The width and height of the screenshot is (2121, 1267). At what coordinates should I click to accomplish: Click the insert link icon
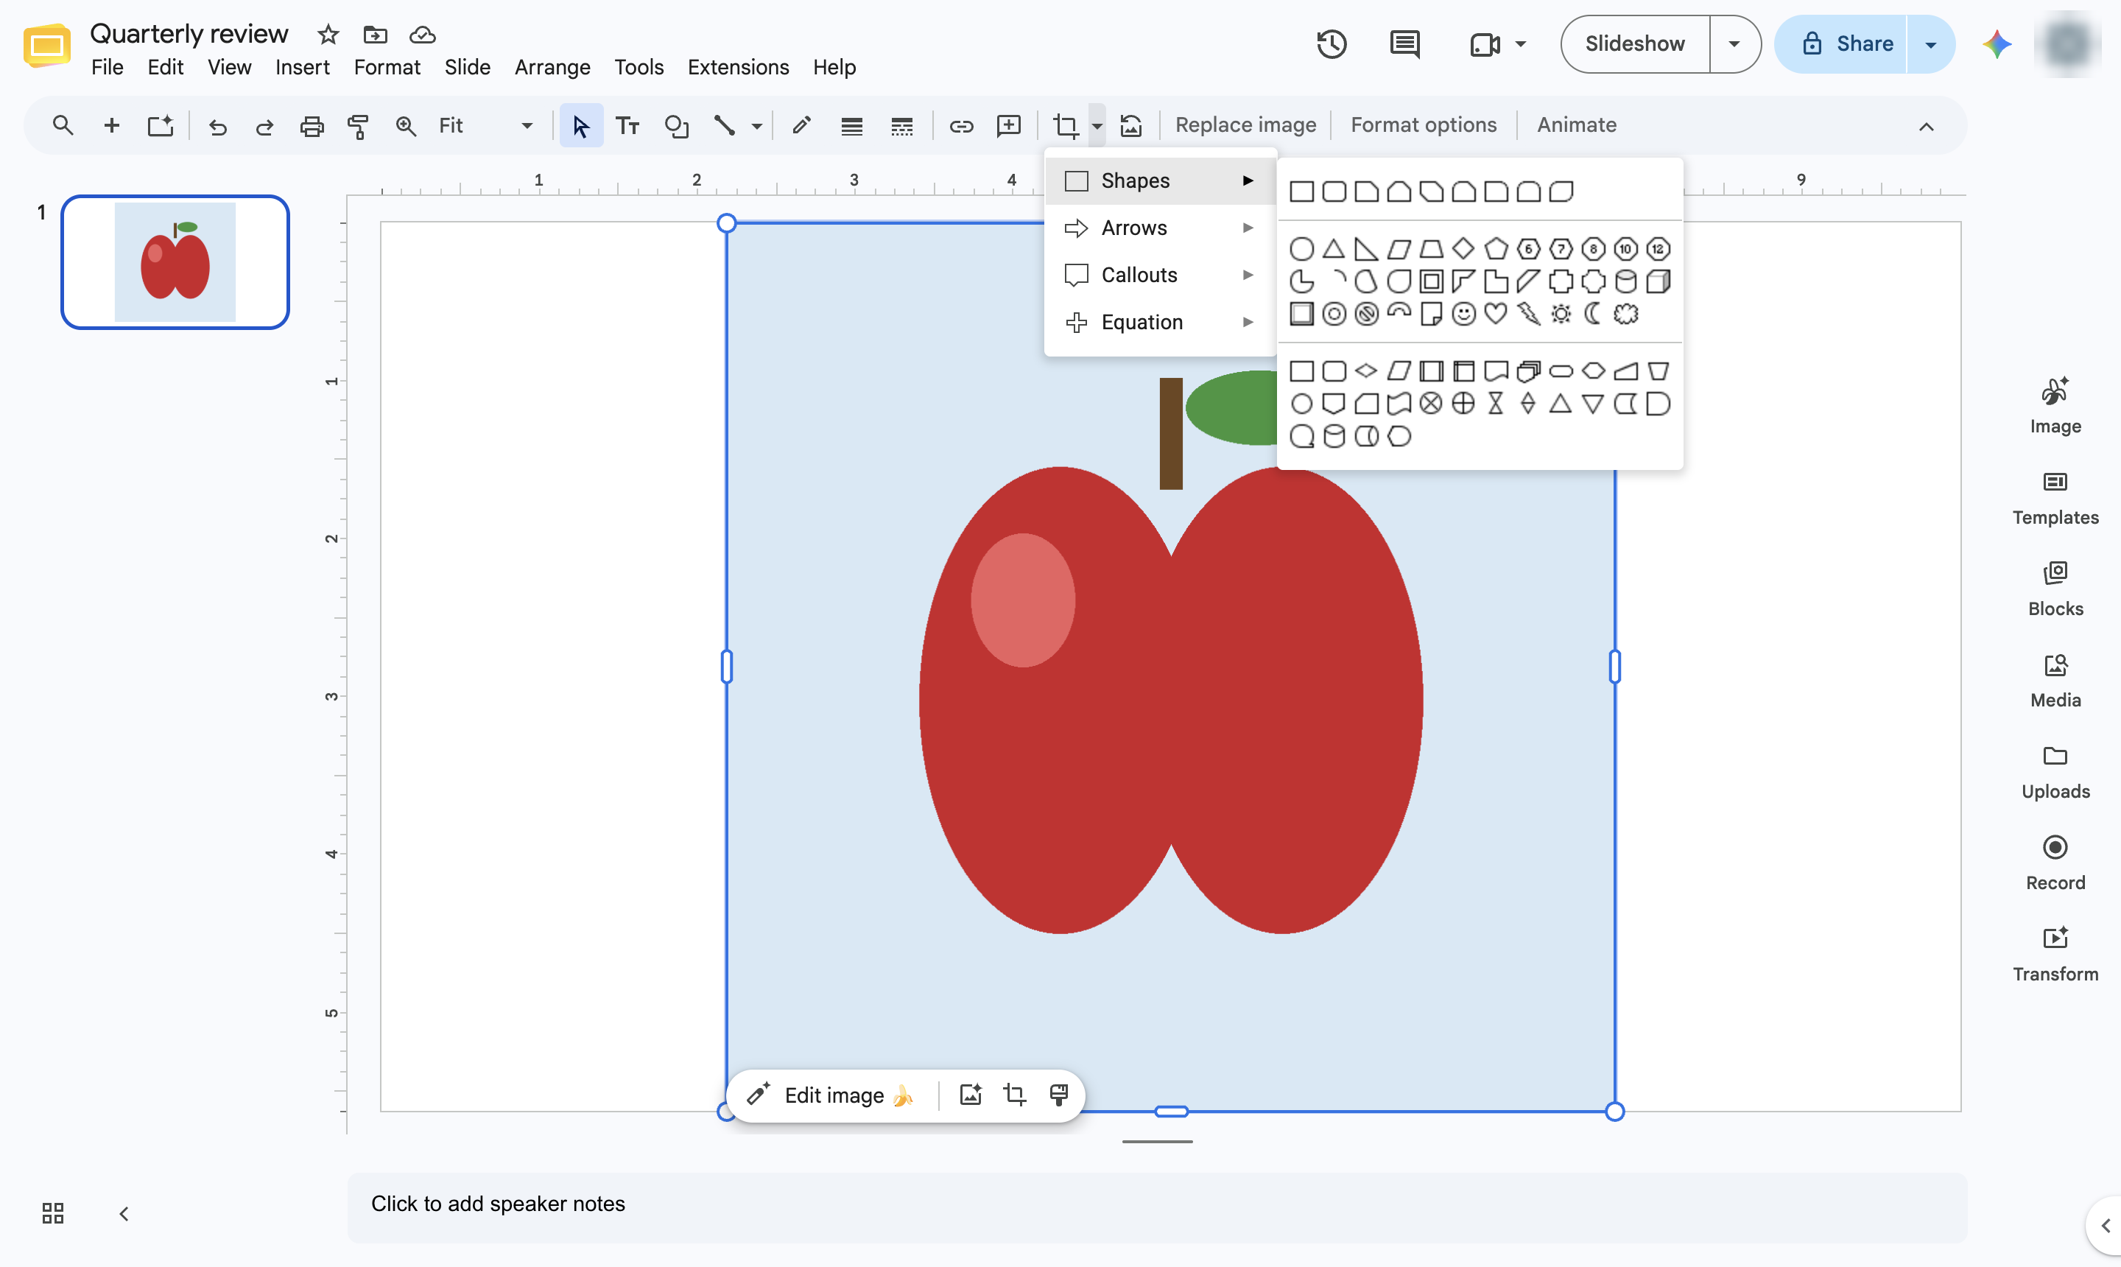point(961,125)
